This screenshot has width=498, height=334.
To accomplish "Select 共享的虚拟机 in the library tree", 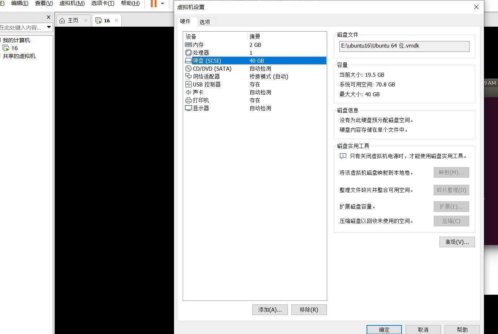I will [x=19, y=56].
